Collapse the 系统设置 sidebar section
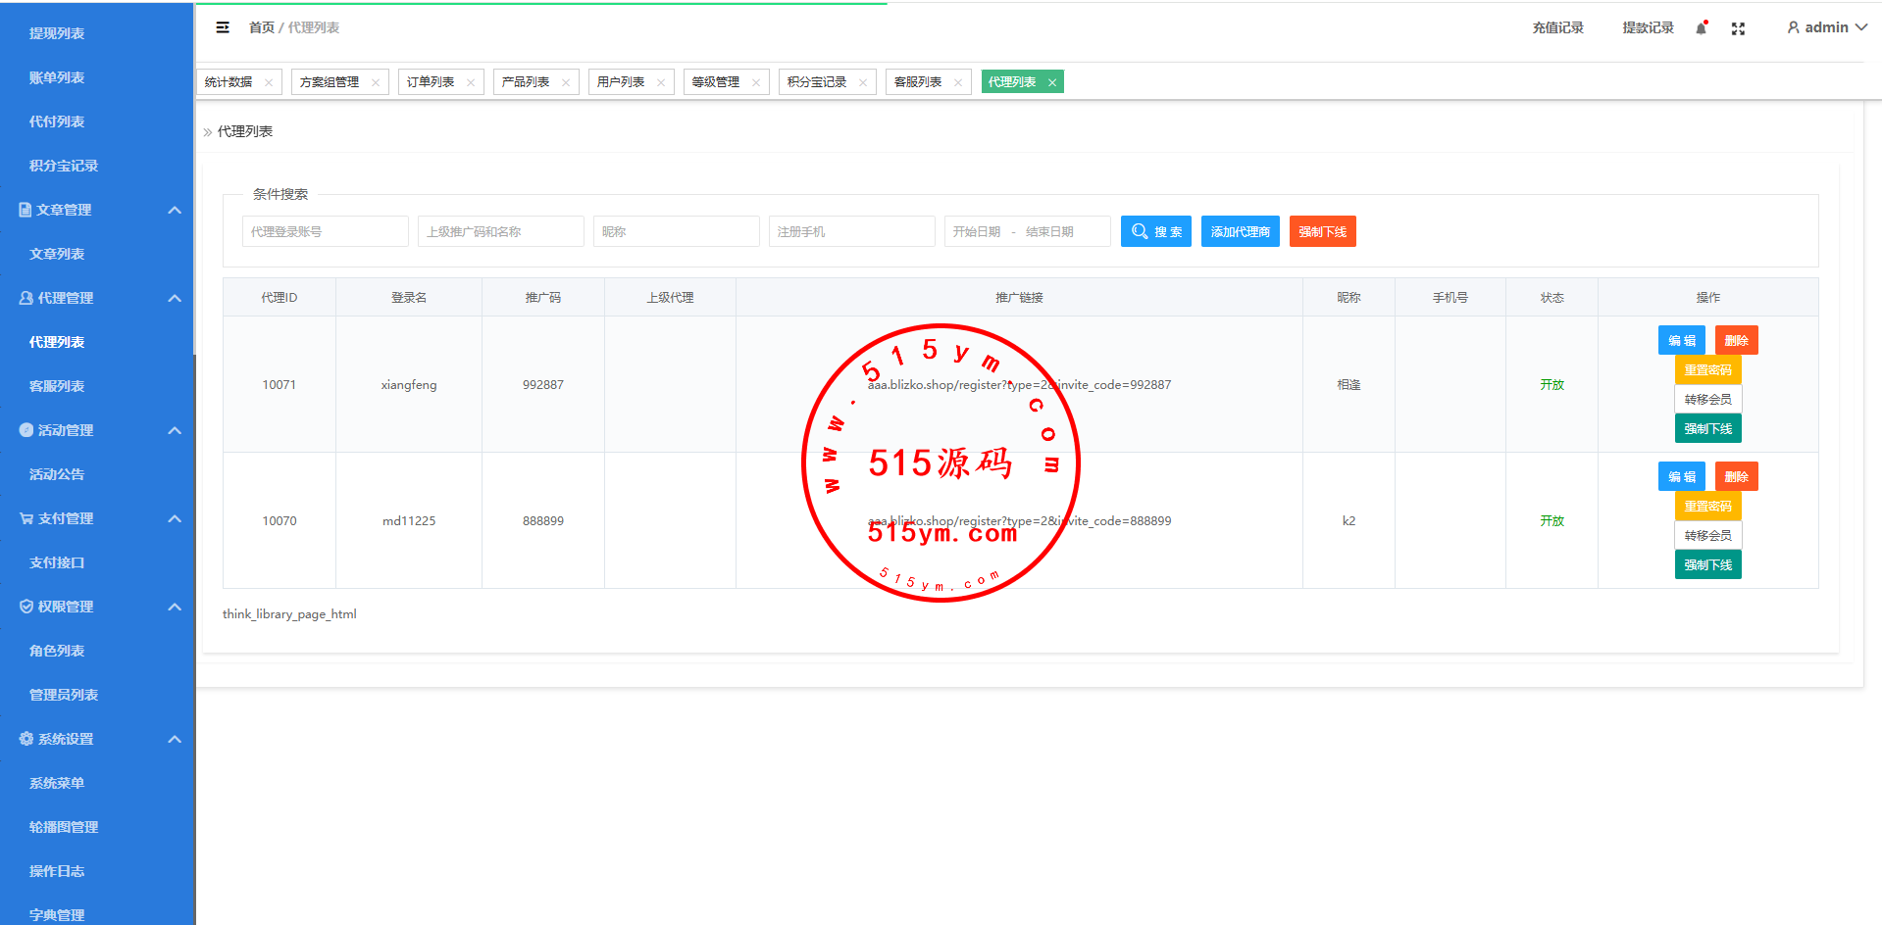Image resolution: width=1882 pixels, height=925 pixels. [175, 739]
